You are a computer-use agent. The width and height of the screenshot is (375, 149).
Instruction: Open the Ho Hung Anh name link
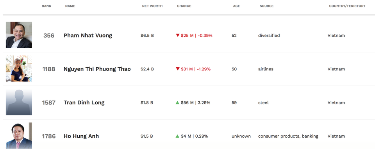tap(81, 136)
